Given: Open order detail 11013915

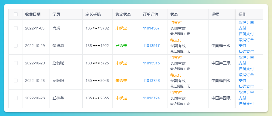Looking at the screenshot, I should click(x=151, y=63).
